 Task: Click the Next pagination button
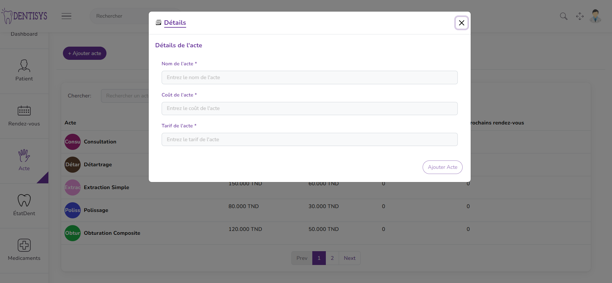coord(349,258)
